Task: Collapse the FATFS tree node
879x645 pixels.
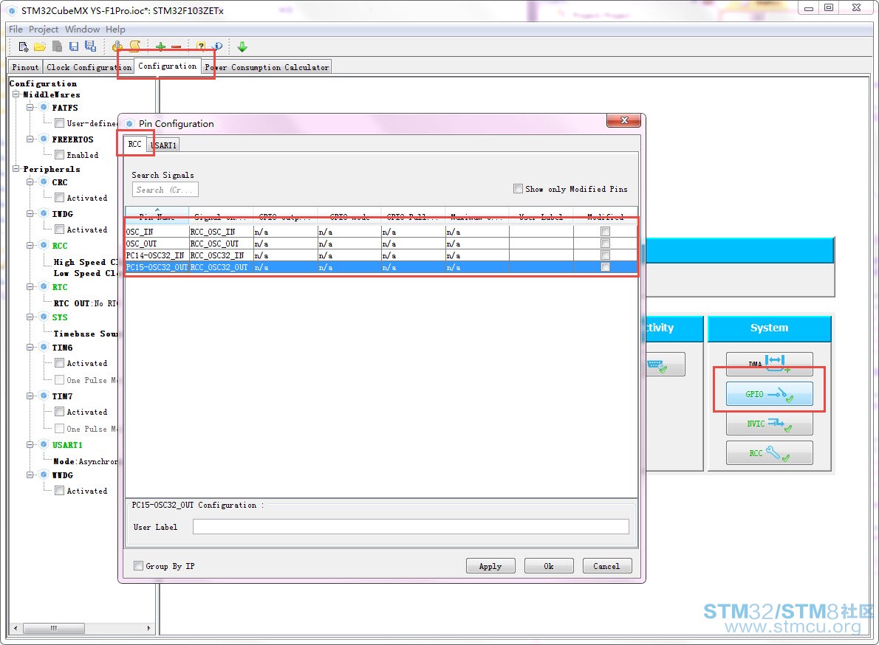Action: tap(30, 108)
